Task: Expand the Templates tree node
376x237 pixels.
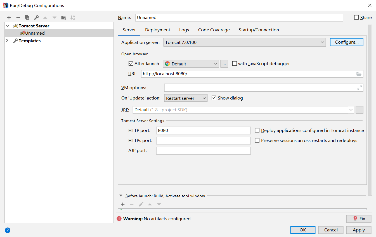Action: [8, 41]
